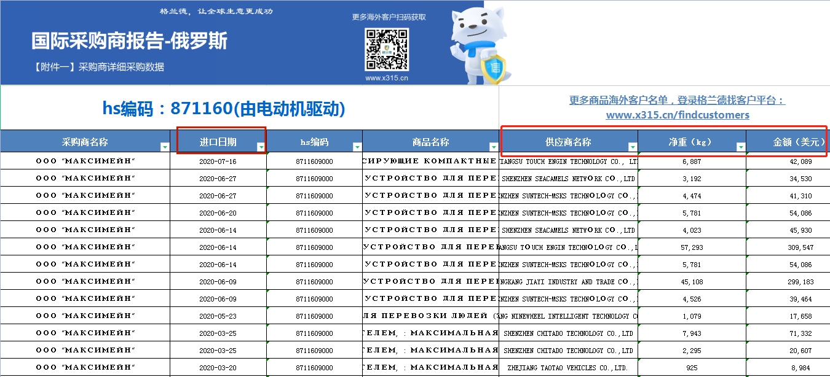Click the banner title 国际采购商报告-俄罗斯

coord(130,41)
